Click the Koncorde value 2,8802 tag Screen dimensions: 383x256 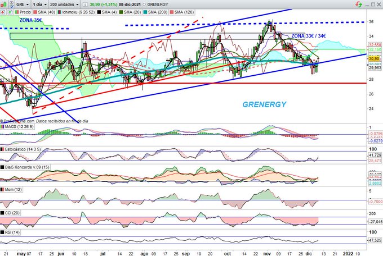375,183
